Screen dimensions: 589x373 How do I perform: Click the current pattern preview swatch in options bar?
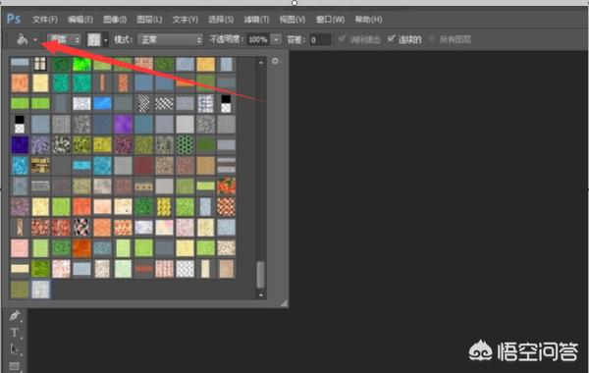[x=94, y=39]
